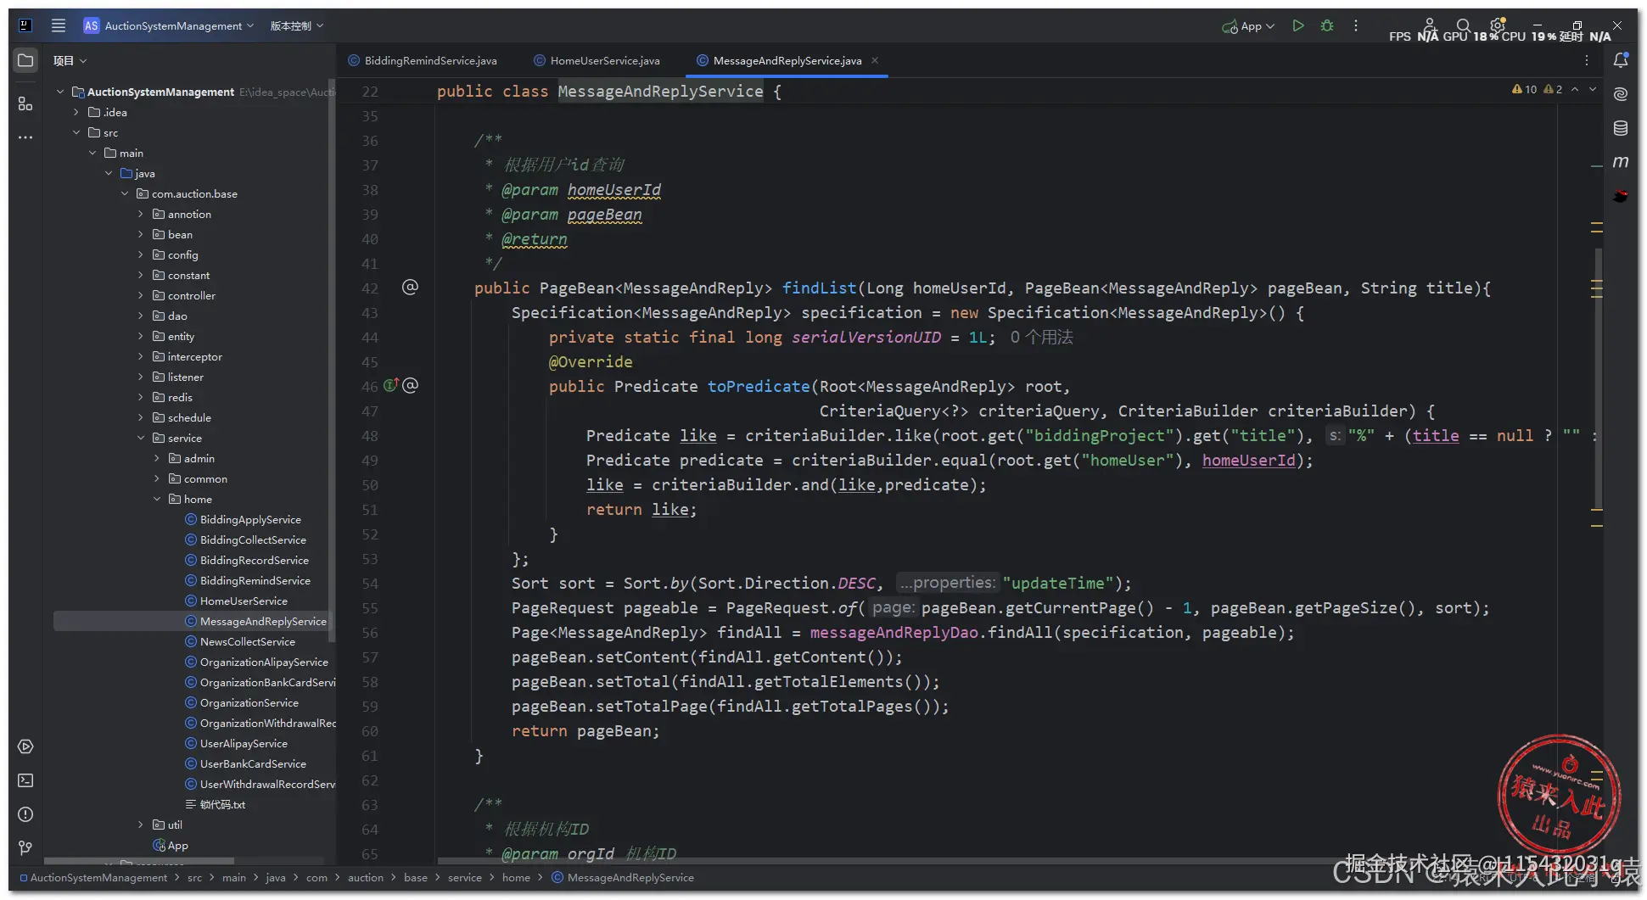
Task: Open the Maven tool window icon
Action: (1621, 161)
